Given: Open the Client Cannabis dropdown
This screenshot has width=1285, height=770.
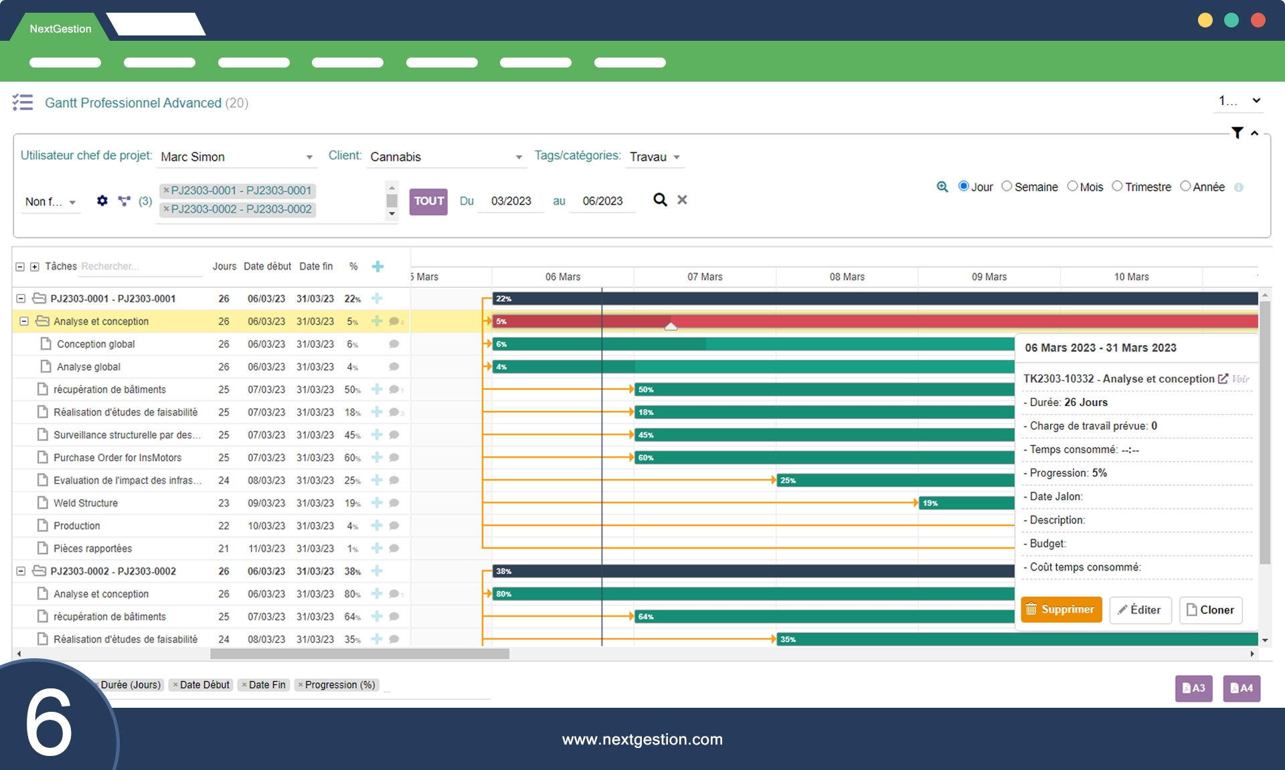Looking at the screenshot, I should tap(446, 157).
